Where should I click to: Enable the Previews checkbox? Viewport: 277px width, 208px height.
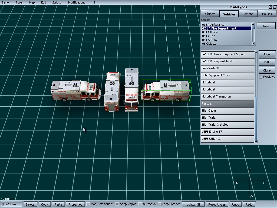coord(260,77)
